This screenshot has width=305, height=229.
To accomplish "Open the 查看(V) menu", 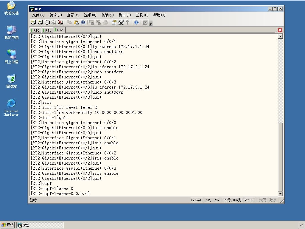I will (73, 15).
